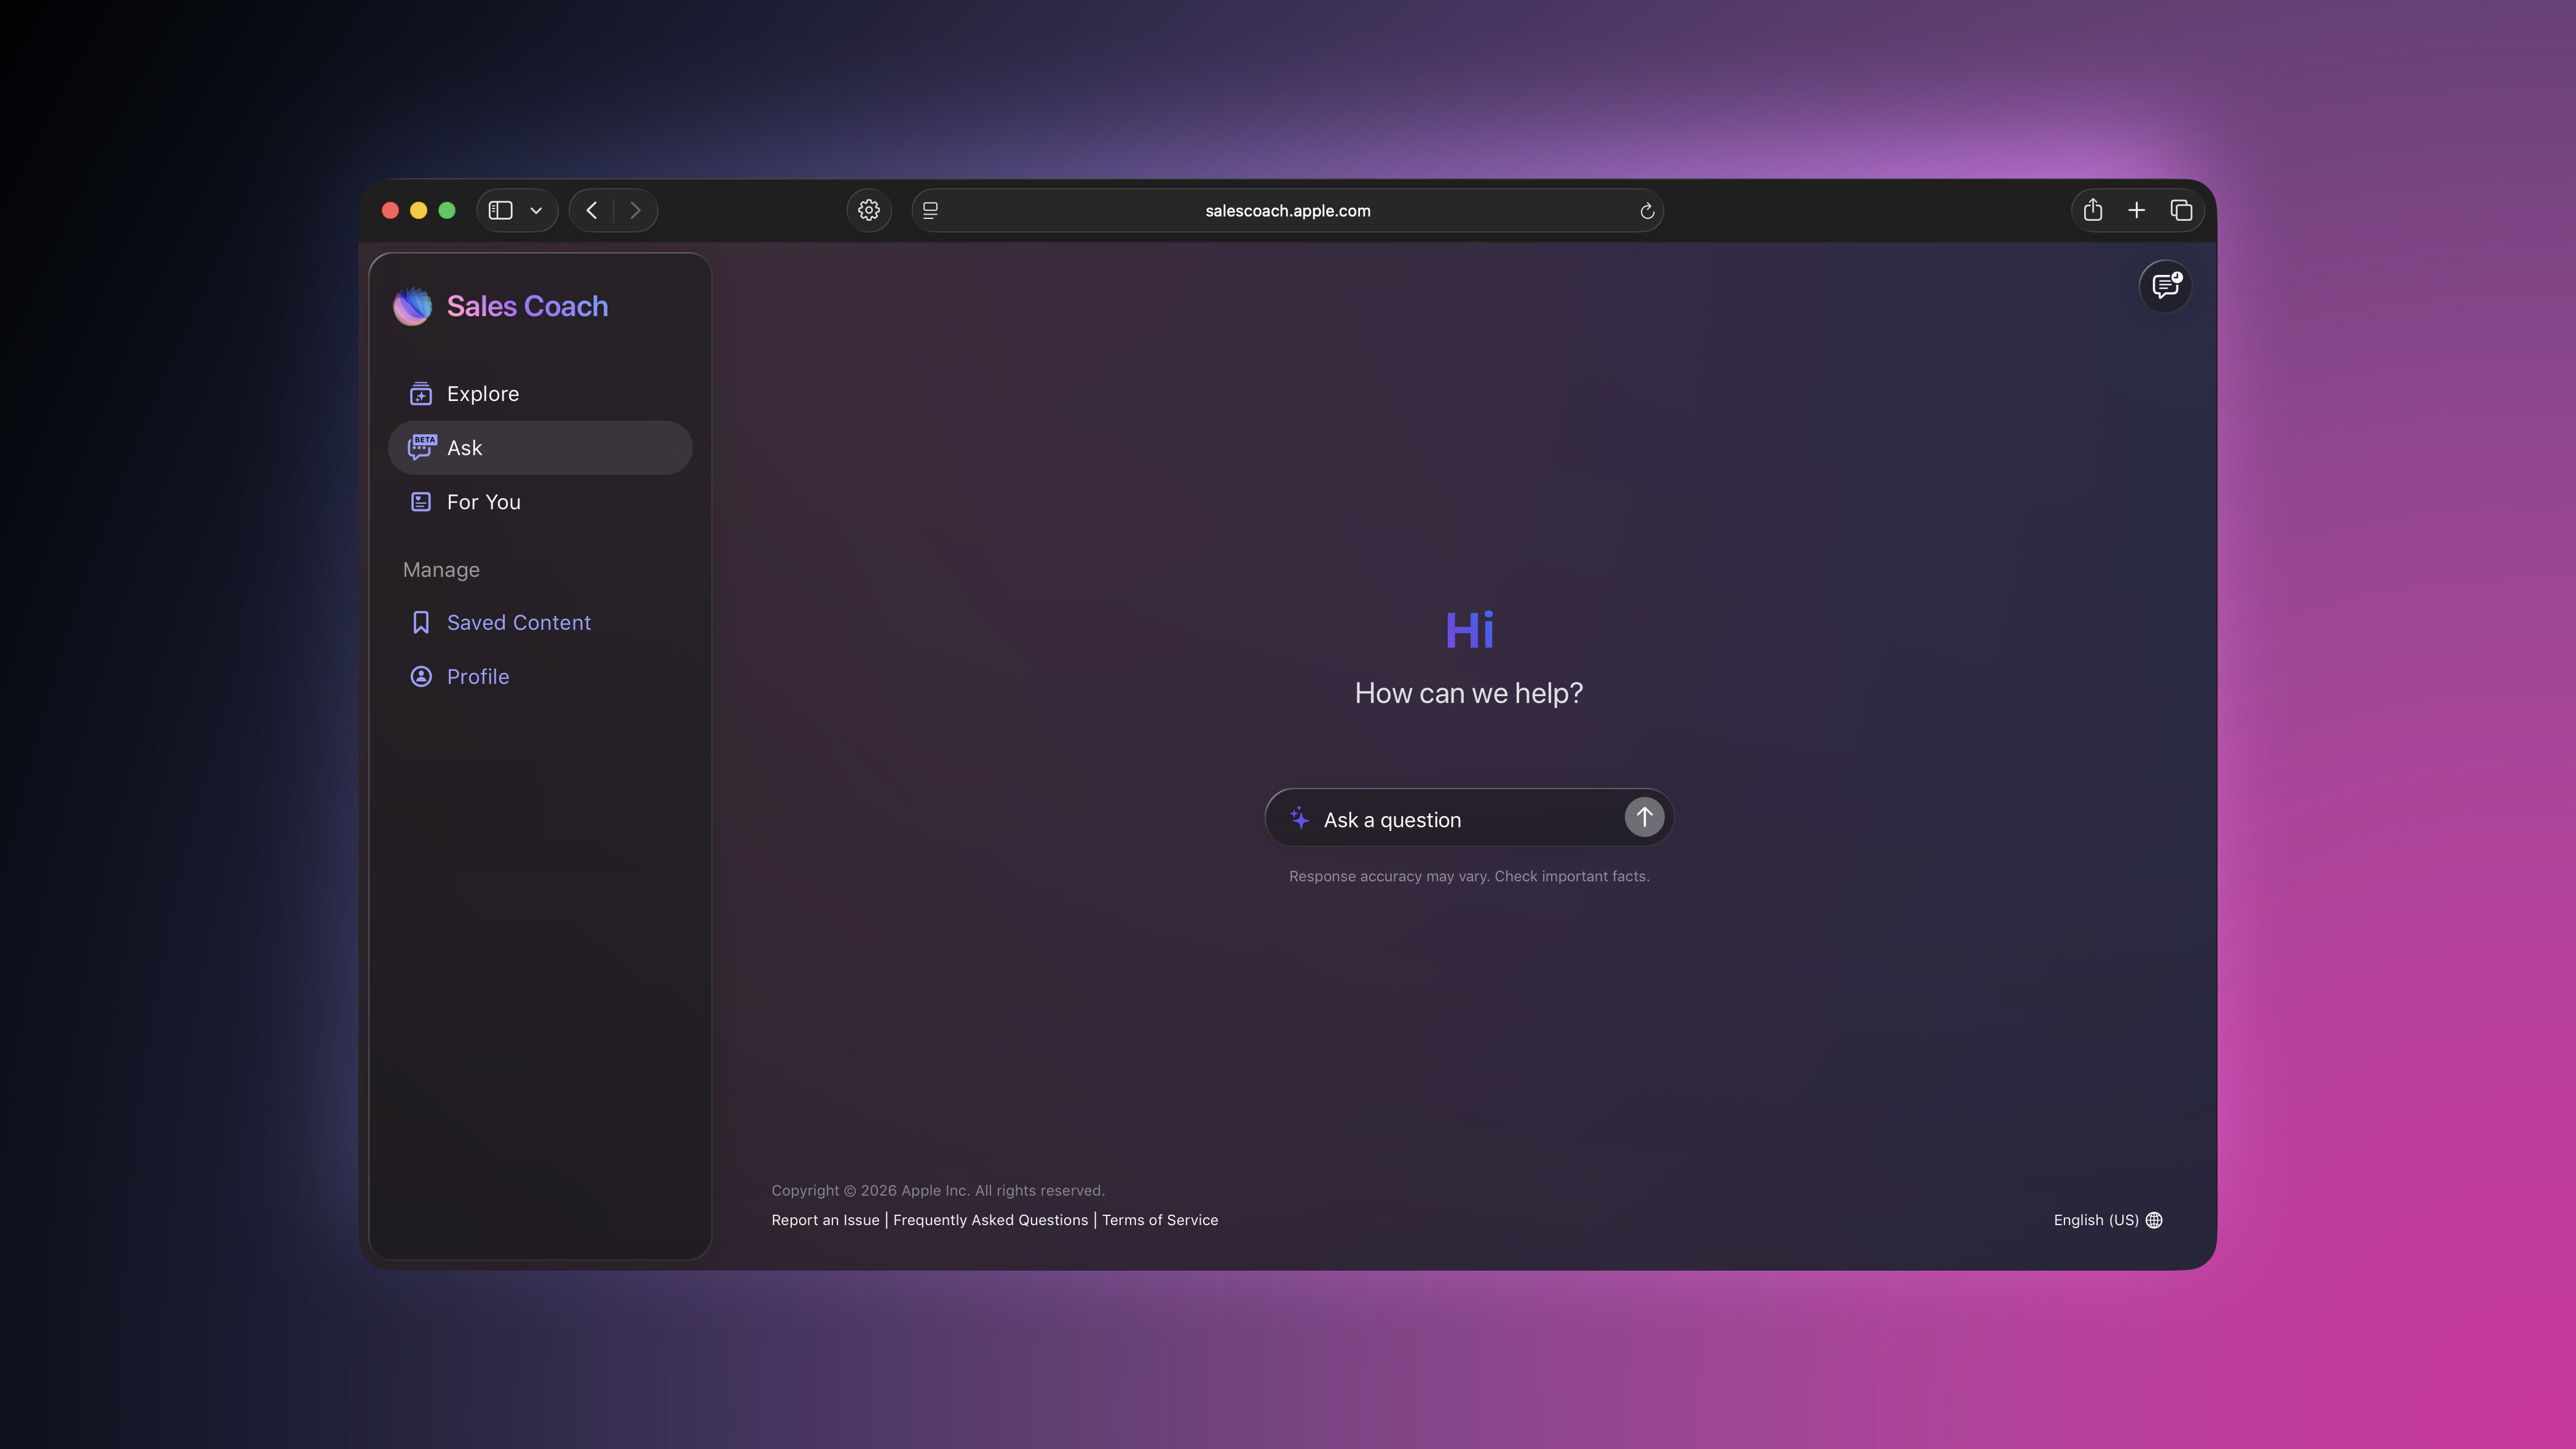This screenshot has width=2576, height=1449.
Task: Open the Profile page
Action: (477, 677)
